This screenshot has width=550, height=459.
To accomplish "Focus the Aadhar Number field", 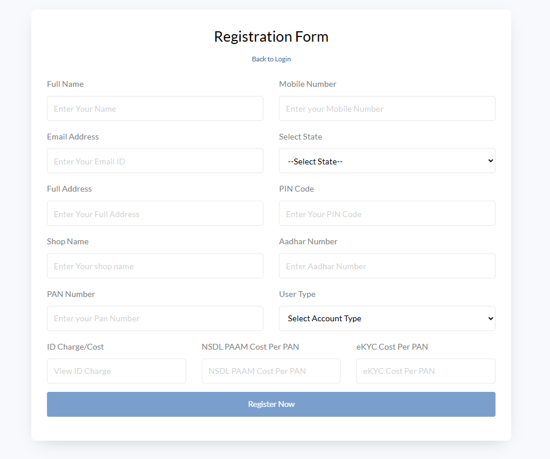I will (x=387, y=266).
